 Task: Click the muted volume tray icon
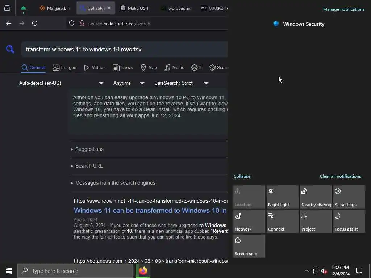[x=324, y=271]
